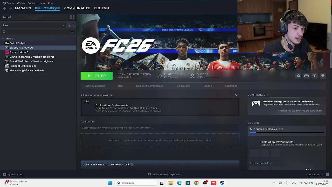
Task: Open Page du magasin link
Action: click(95, 86)
